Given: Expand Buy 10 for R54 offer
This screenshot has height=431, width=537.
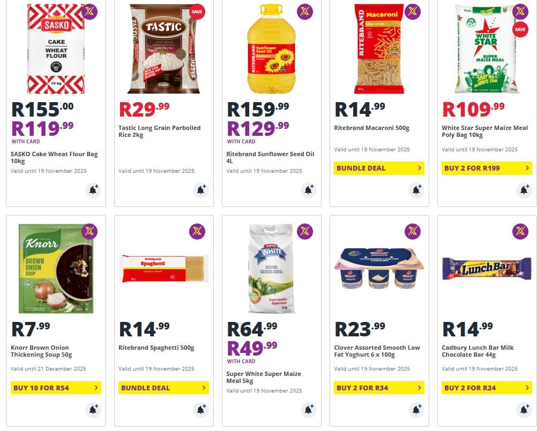Looking at the screenshot, I should tap(56, 388).
